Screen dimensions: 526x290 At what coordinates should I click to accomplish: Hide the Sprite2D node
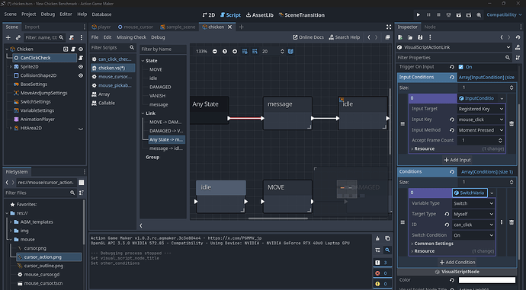coord(81,67)
